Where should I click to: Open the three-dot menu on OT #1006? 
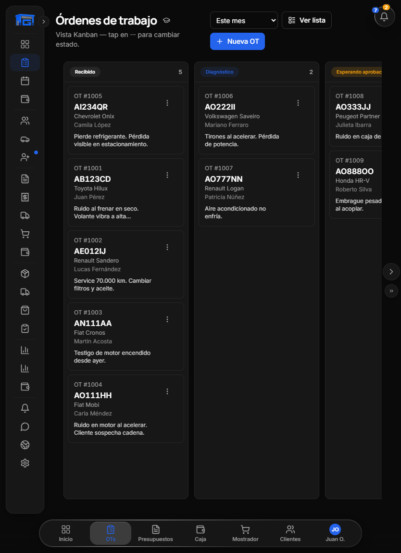pyautogui.click(x=298, y=102)
